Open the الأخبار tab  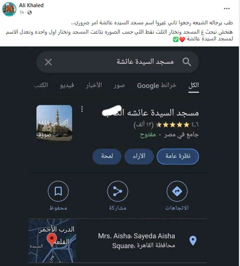(94, 85)
